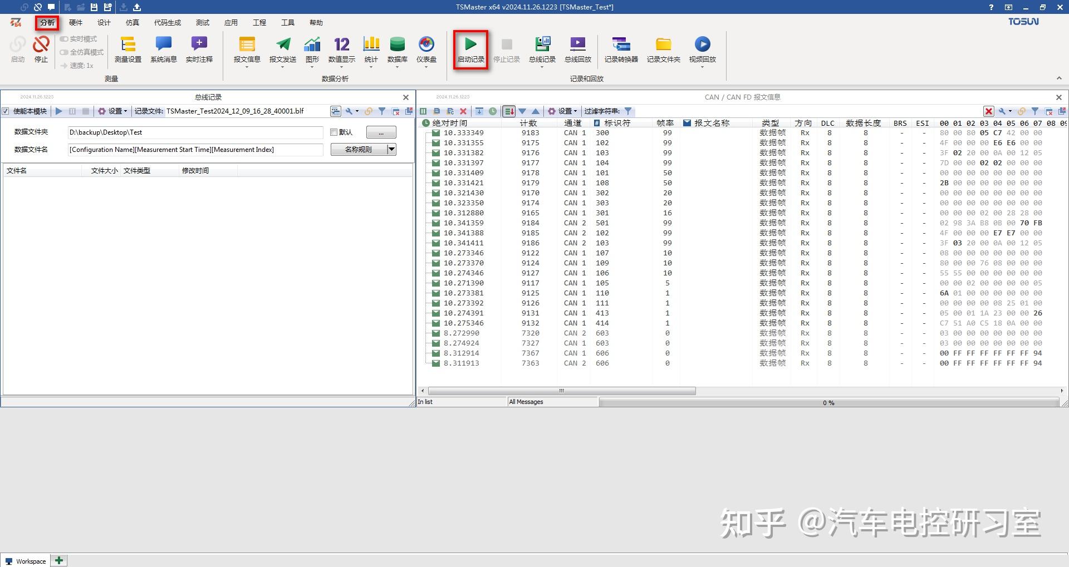Open the 设置 dropdown in bus recording panel
The width and height of the screenshot is (1069, 567).
coord(112,111)
